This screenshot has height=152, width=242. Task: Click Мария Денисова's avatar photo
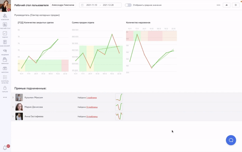[19, 107]
